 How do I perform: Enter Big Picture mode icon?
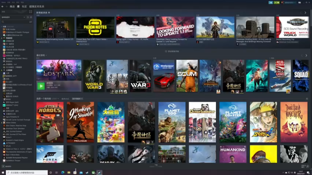300,3
